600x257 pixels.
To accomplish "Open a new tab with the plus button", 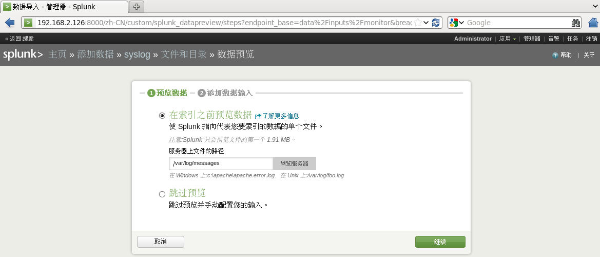I will tap(137, 7).
